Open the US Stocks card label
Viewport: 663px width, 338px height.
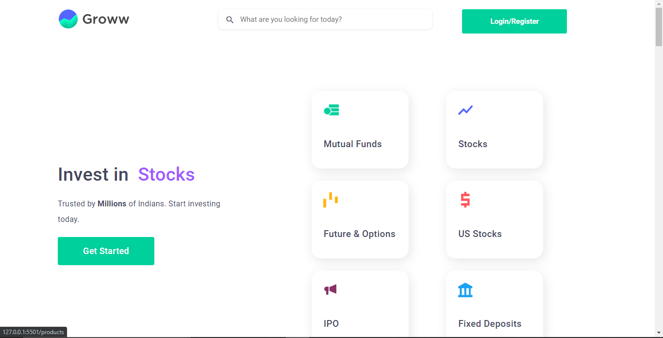[480, 234]
